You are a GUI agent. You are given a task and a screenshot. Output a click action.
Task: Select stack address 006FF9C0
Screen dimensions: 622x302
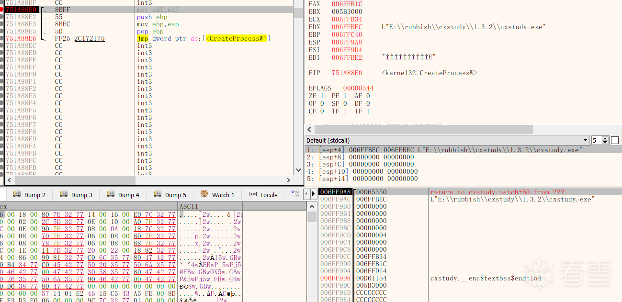pyautogui.click(x=335, y=235)
